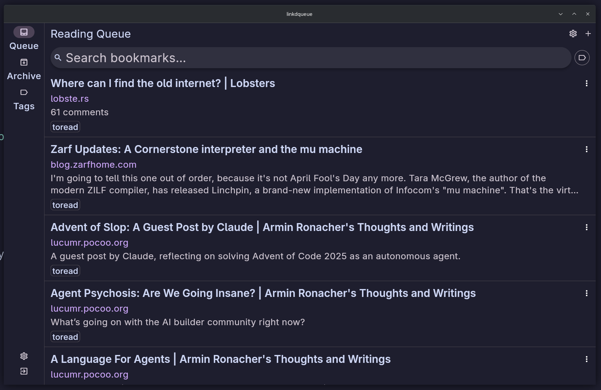The width and height of the screenshot is (601, 390).
Task: Click the blog.zarfhome.com domain link
Action: click(x=94, y=165)
